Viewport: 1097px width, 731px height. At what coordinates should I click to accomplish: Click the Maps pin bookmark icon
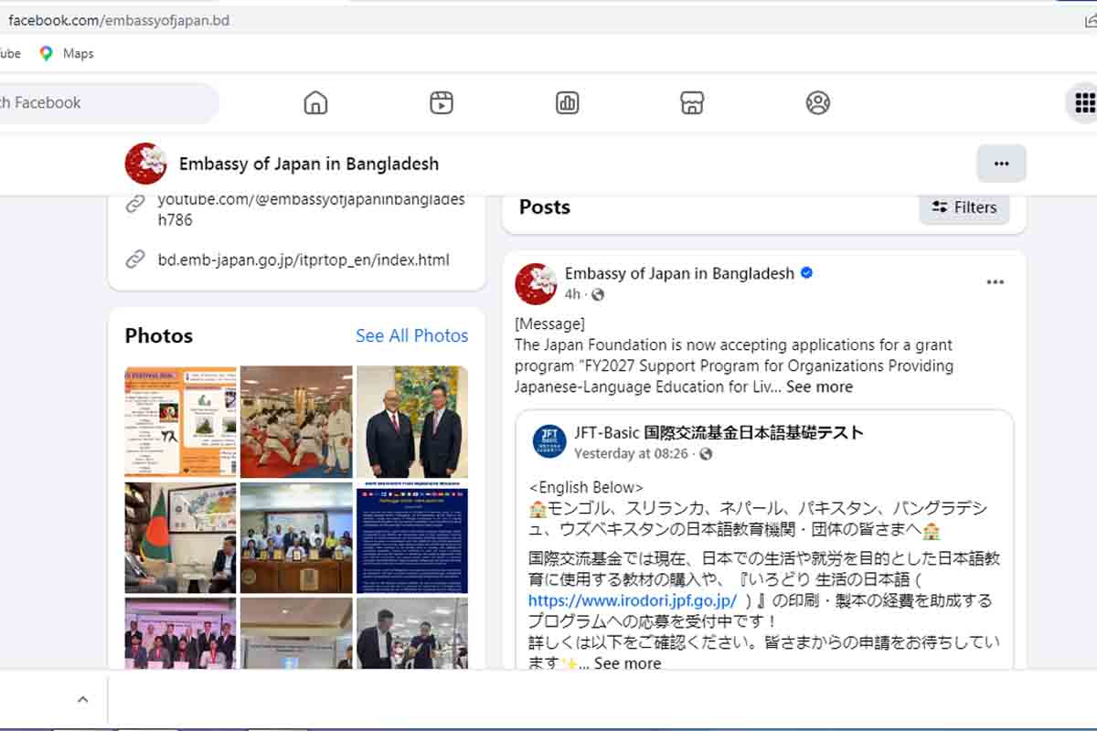(47, 53)
